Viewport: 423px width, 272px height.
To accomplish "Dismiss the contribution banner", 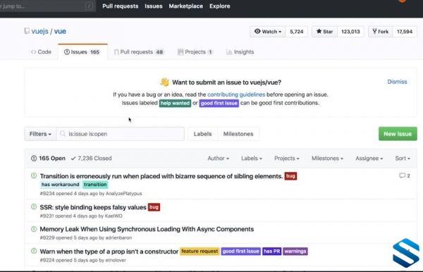I will [x=397, y=82].
